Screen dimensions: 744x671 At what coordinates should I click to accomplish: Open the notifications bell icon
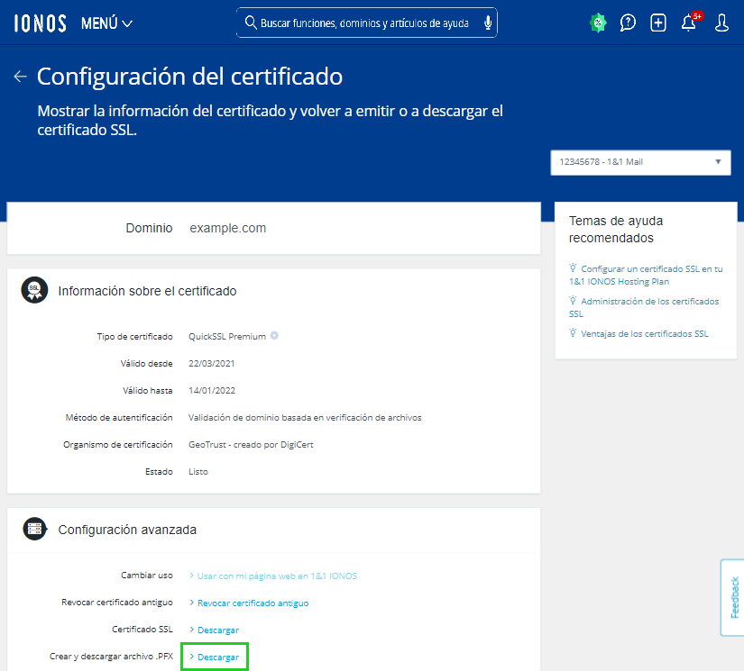point(689,23)
